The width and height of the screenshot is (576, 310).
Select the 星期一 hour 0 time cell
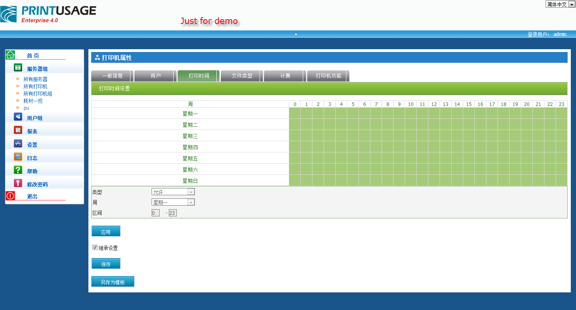coord(295,113)
